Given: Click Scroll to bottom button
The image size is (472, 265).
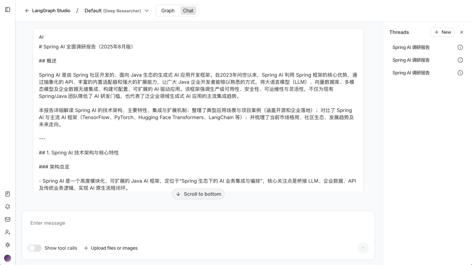Looking at the screenshot, I should (x=198, y=194).
